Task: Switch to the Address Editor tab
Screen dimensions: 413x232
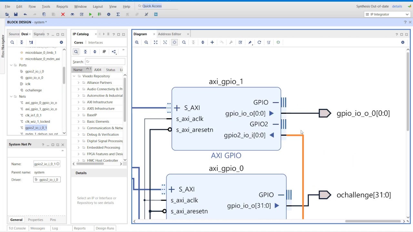Action: [169, 34]
